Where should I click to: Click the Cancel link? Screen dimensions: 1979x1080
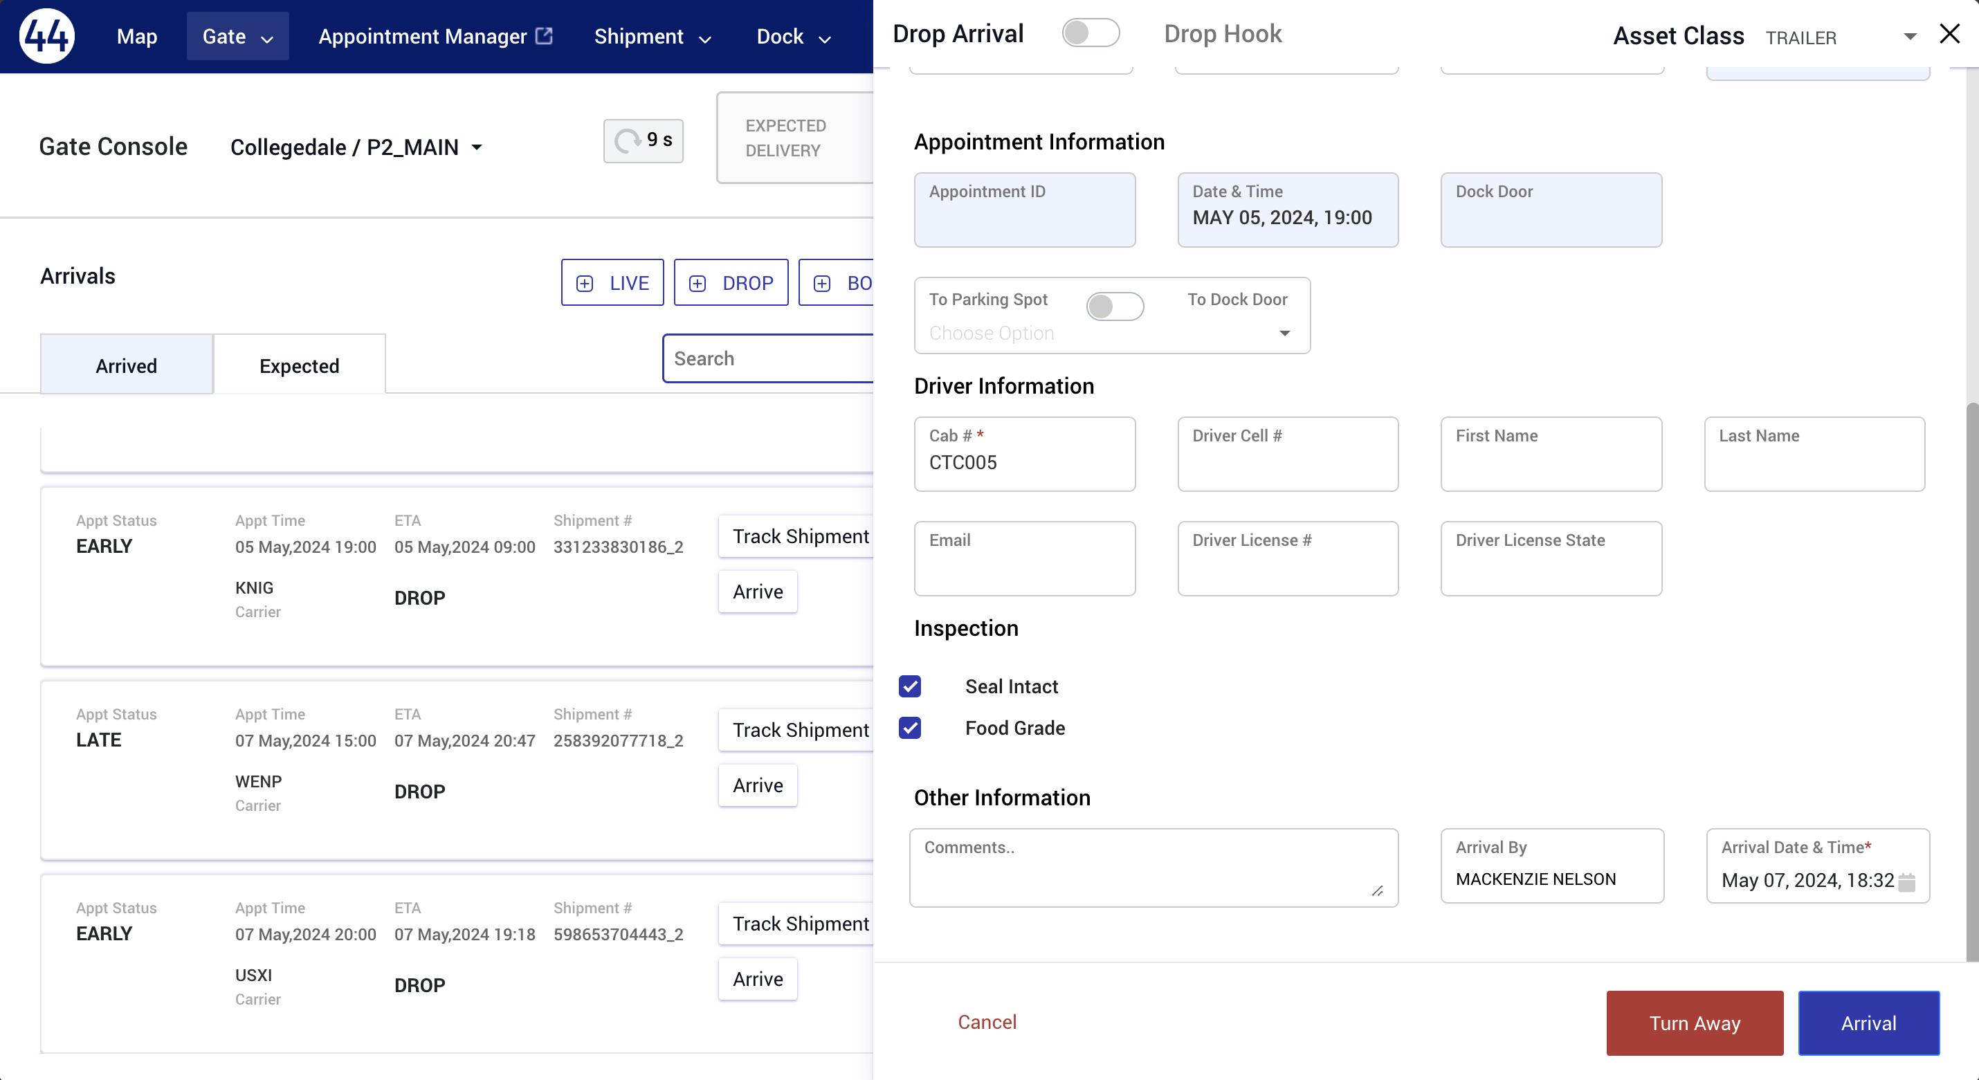987,1022
